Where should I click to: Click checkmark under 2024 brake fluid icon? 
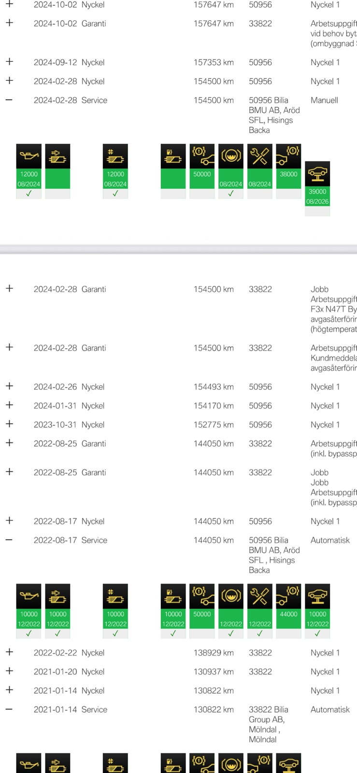click(x=231, y=193)
